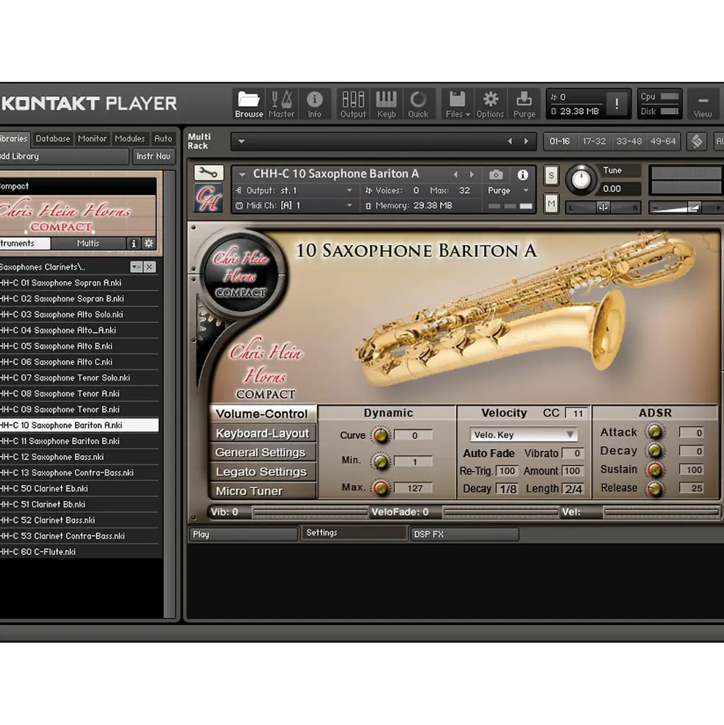Adjust the Dynamic Curve knob
Viewport: 724px width, 725px height.
click(381, 435)
